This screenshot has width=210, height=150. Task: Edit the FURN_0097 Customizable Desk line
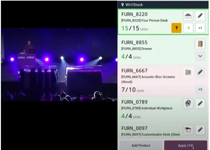point(200,130)
